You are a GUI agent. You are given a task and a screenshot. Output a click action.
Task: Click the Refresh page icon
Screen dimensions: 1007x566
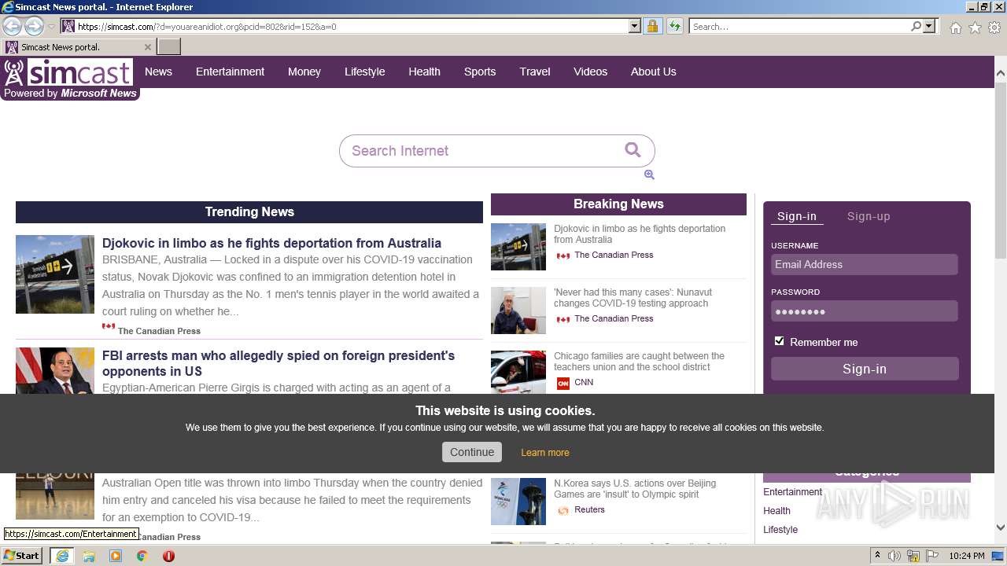tap(675, 26)
